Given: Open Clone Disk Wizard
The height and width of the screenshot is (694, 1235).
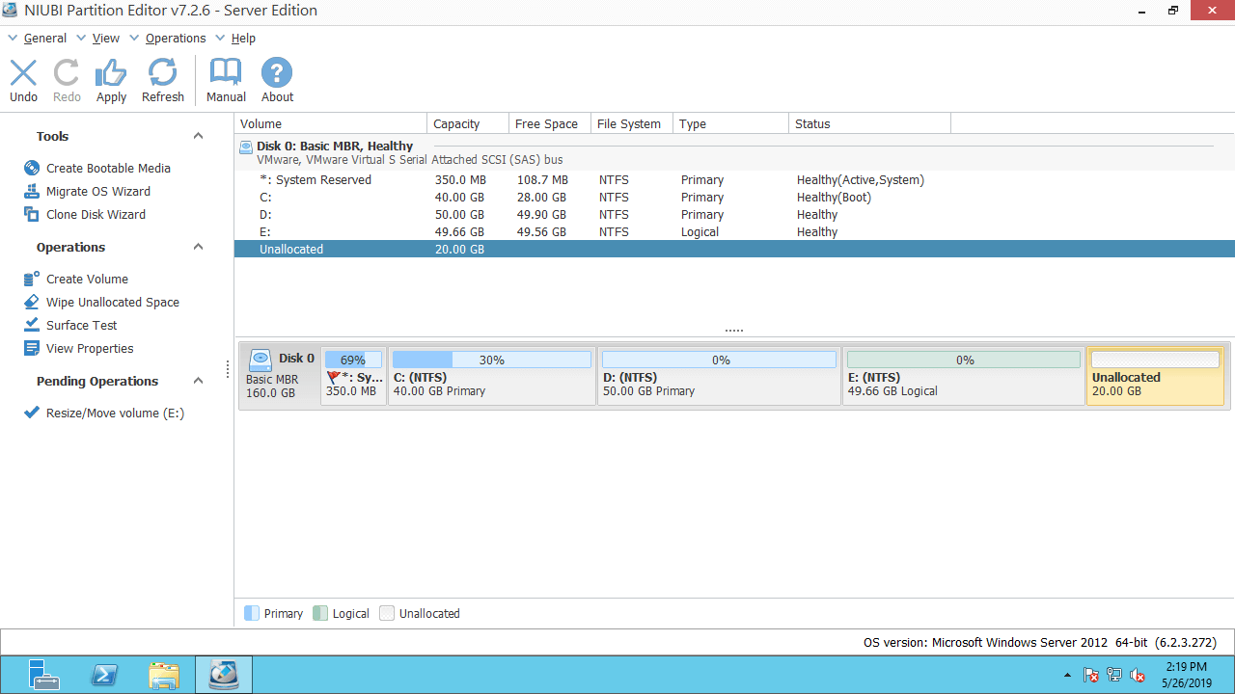Looking at the screenshot, I should point(96,214).
